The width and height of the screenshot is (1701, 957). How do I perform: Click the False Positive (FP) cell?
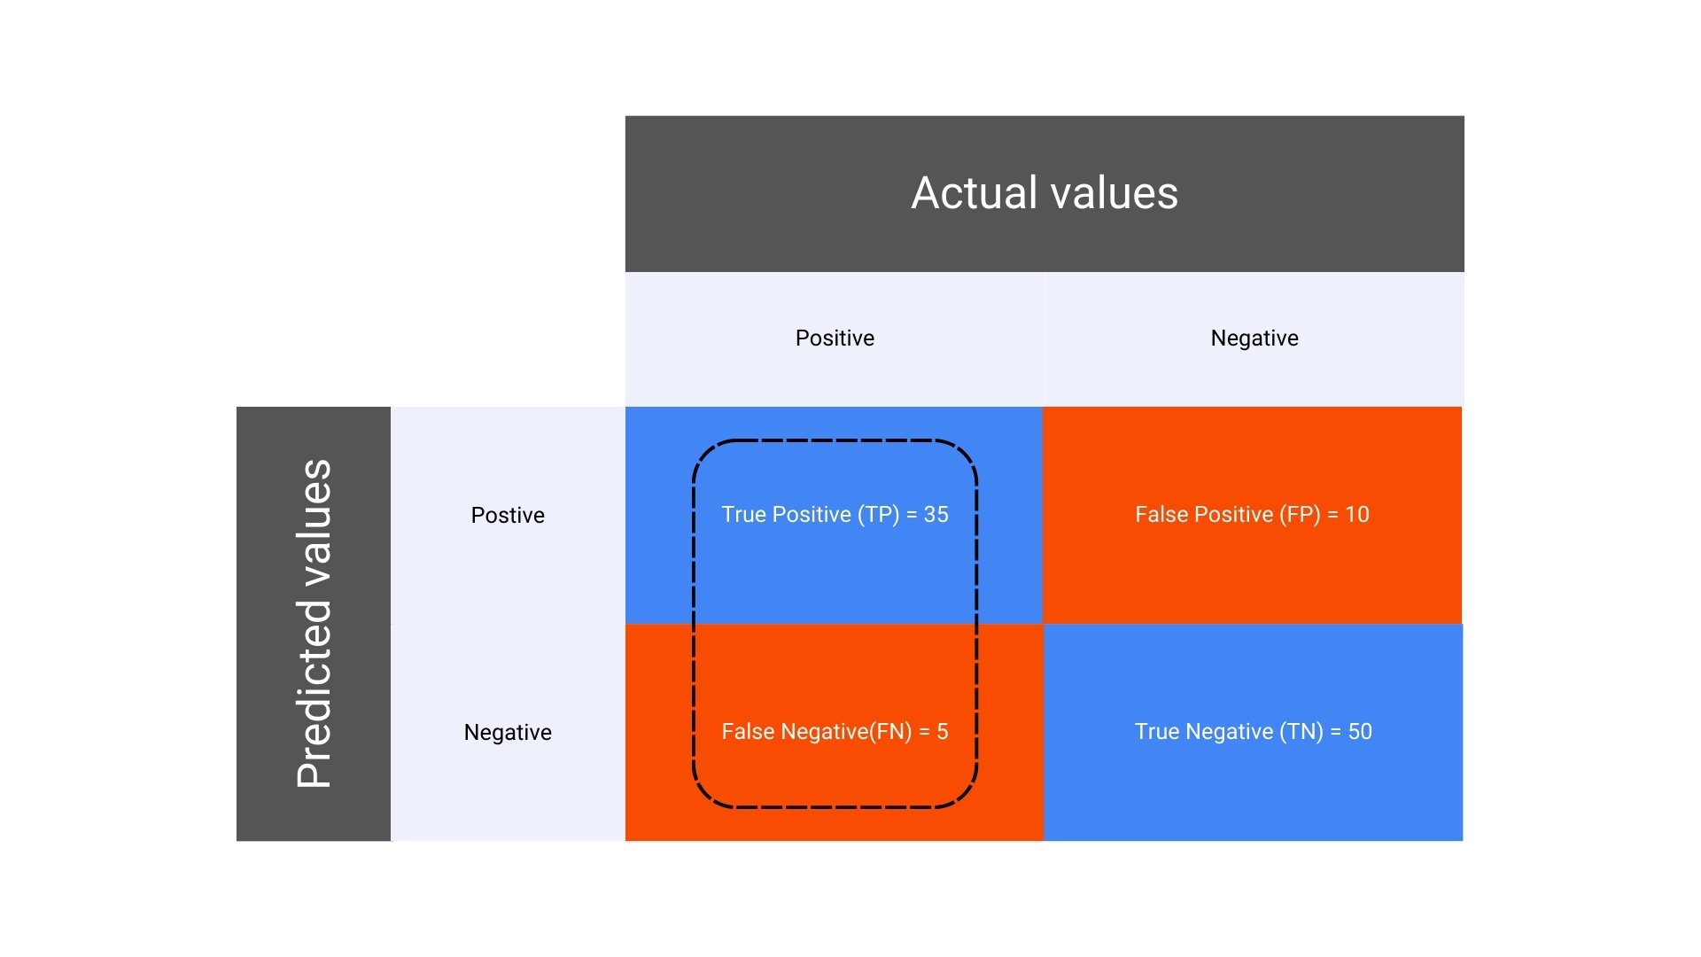coord(1251,514)
